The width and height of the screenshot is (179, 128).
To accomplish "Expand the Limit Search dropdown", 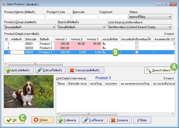I will point(170,27).
